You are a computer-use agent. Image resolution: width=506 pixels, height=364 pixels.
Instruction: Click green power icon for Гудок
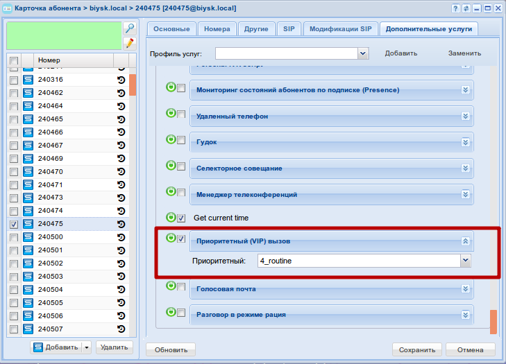(x=171, y=139)
